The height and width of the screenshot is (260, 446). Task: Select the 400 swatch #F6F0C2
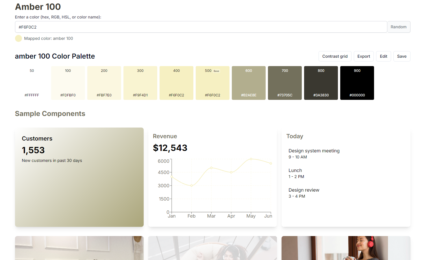[176, 83]
